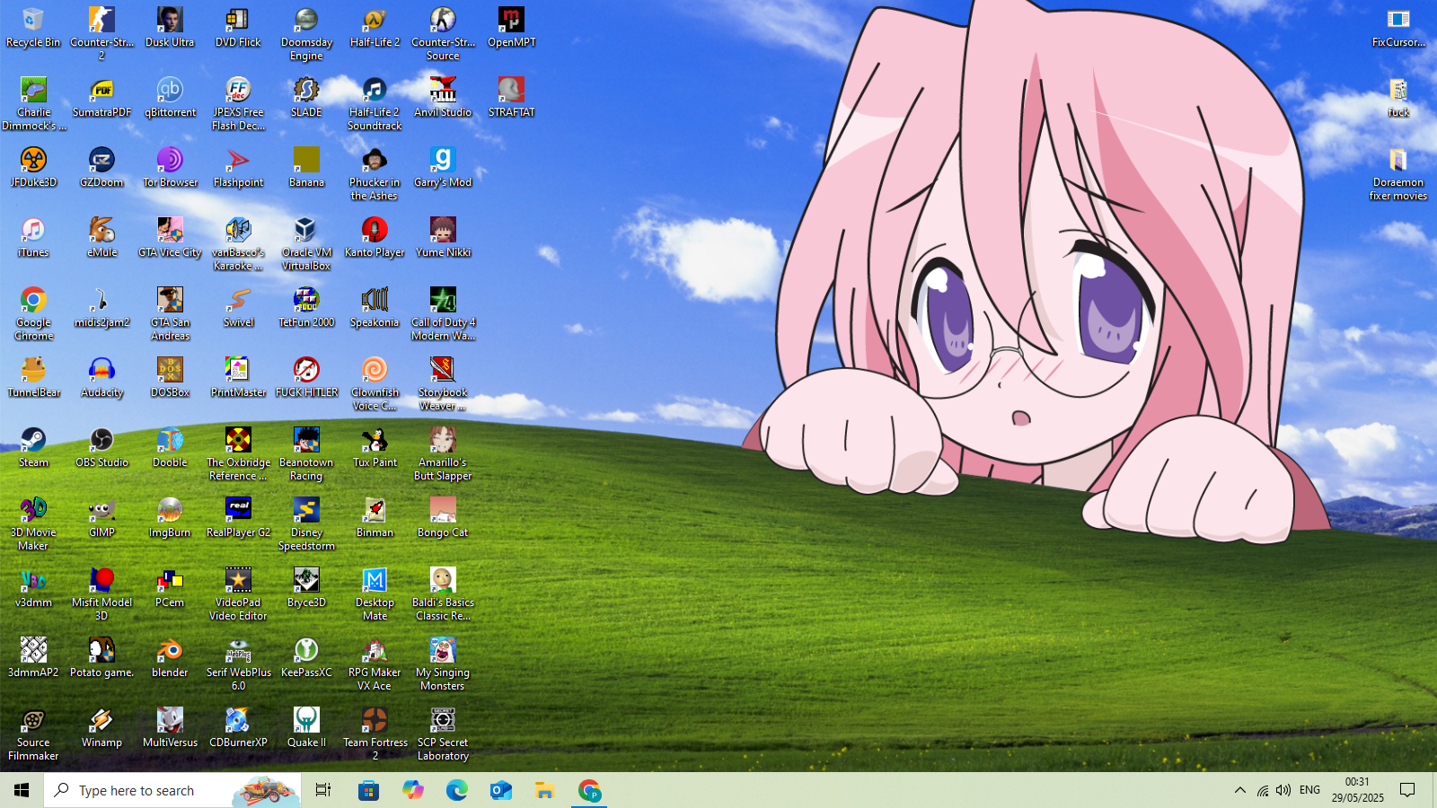Open the Windows Start menu

click(22, 790)
